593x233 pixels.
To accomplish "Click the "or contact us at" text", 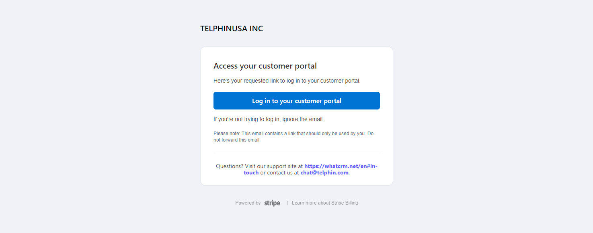I will click(x=279, y=173).
